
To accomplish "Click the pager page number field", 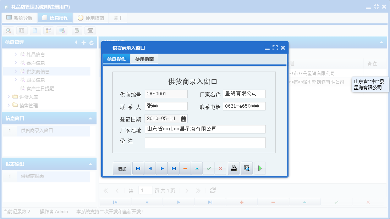I will point(145,190).
